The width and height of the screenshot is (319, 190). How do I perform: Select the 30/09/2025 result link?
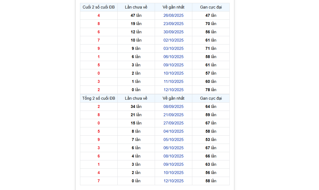coord(173,32)
